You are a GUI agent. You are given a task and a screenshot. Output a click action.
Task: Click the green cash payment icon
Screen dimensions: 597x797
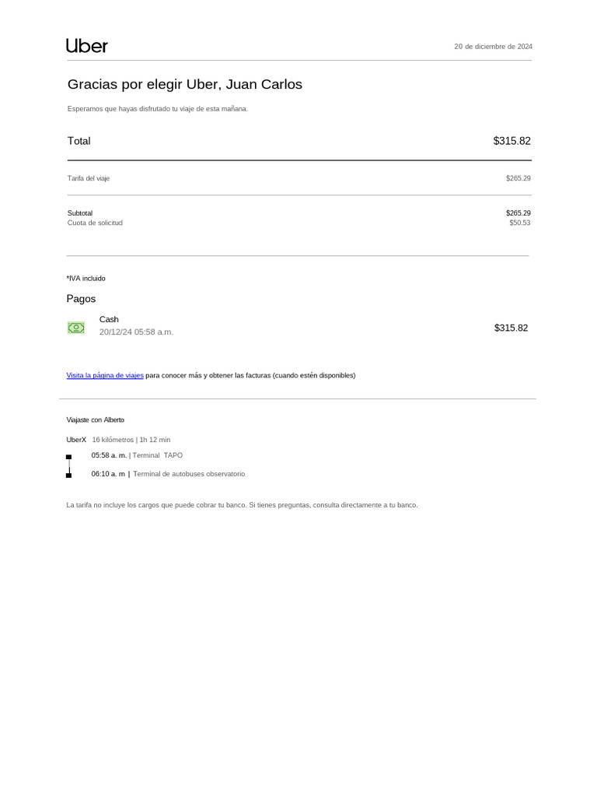click(x=76, y=328)
